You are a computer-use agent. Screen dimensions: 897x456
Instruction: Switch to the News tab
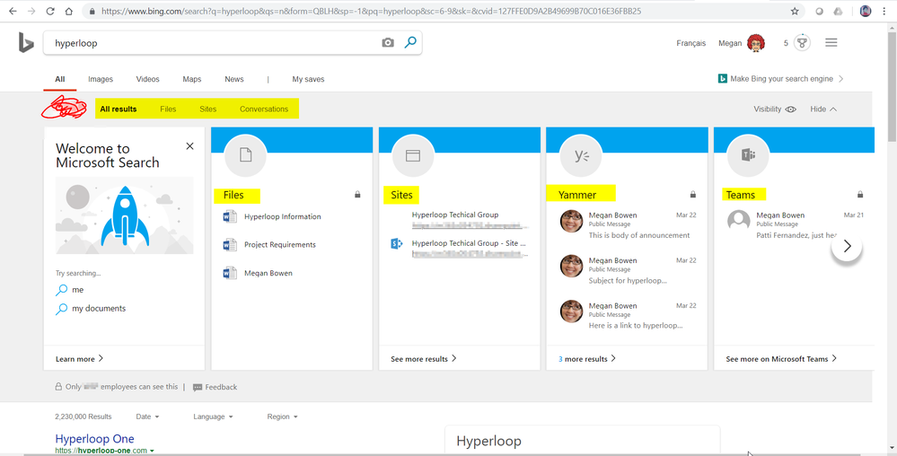[x=234, y=80]
